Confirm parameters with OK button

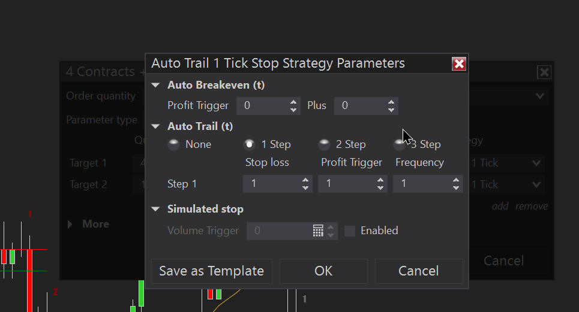pos(323,271)
